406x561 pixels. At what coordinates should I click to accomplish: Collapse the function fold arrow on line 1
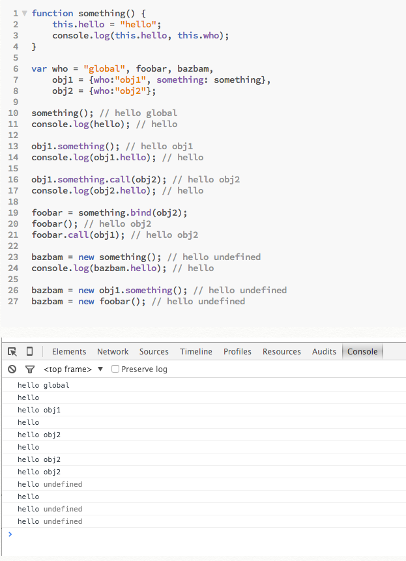24,13
